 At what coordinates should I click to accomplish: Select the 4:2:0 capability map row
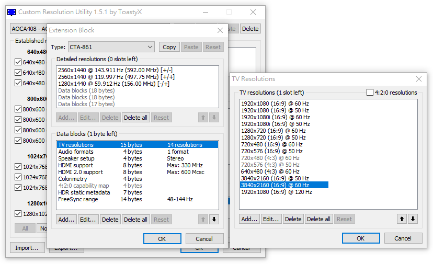(138, 186)
